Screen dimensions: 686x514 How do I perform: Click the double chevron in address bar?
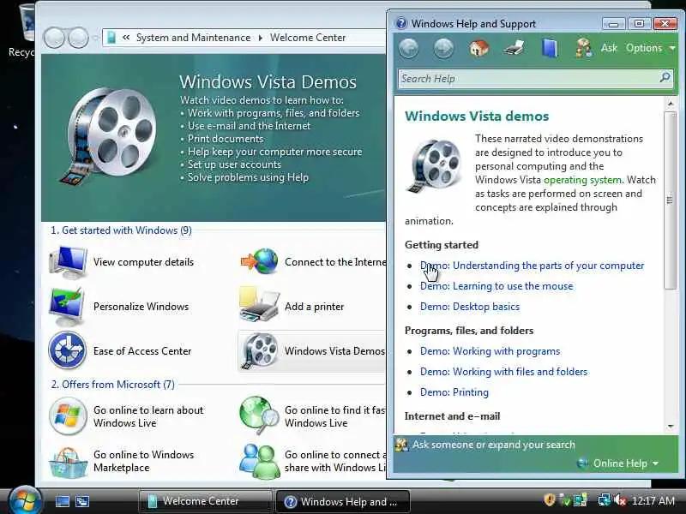[126, 38]
